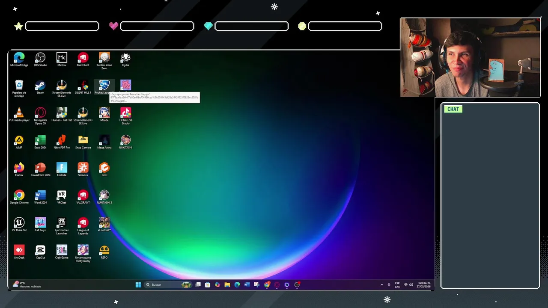Open the Windows Start menu
548x308 pixels.
click(138, 285)
